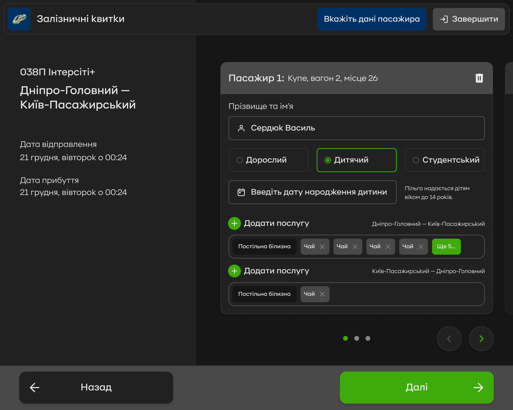
Task: Open the child birth date picker
Action: point(313,192)
